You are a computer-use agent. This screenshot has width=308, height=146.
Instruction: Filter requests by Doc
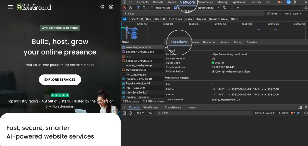coord(149,19)
